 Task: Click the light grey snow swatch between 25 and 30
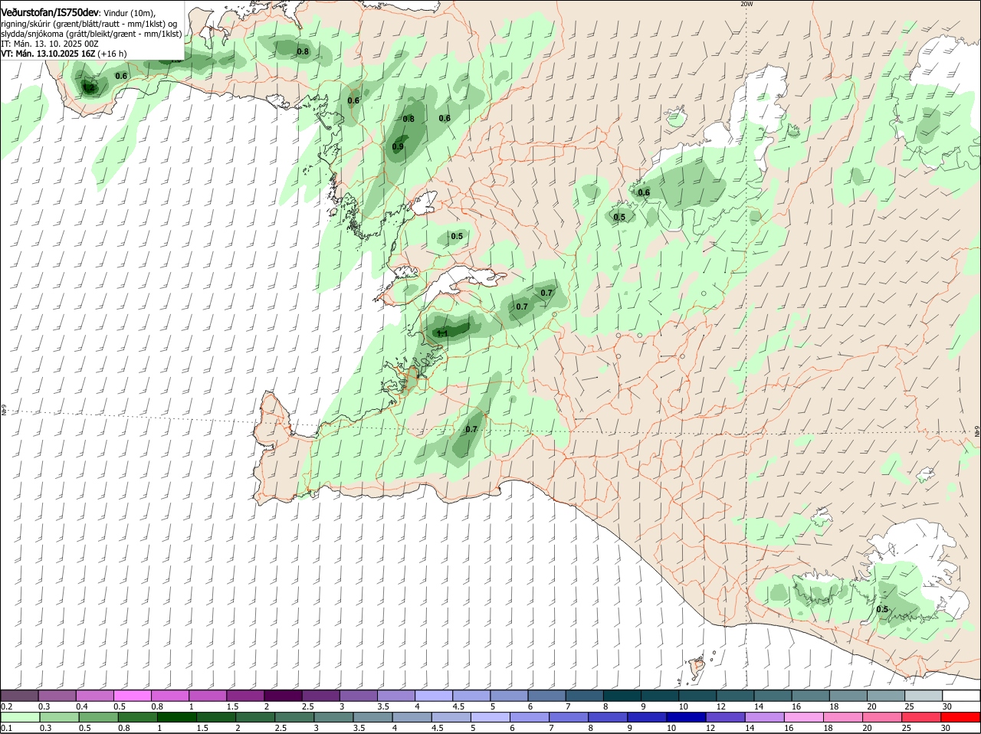(924, 696)
